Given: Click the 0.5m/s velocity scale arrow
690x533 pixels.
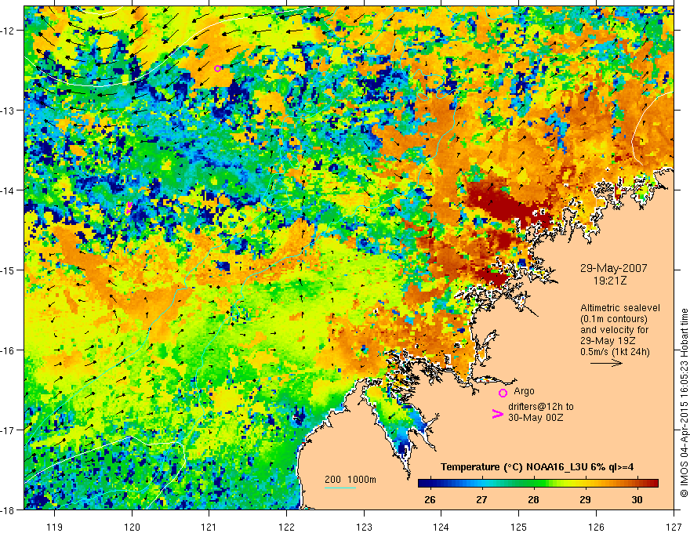Looking at the screenshot, I should point(606,363).
